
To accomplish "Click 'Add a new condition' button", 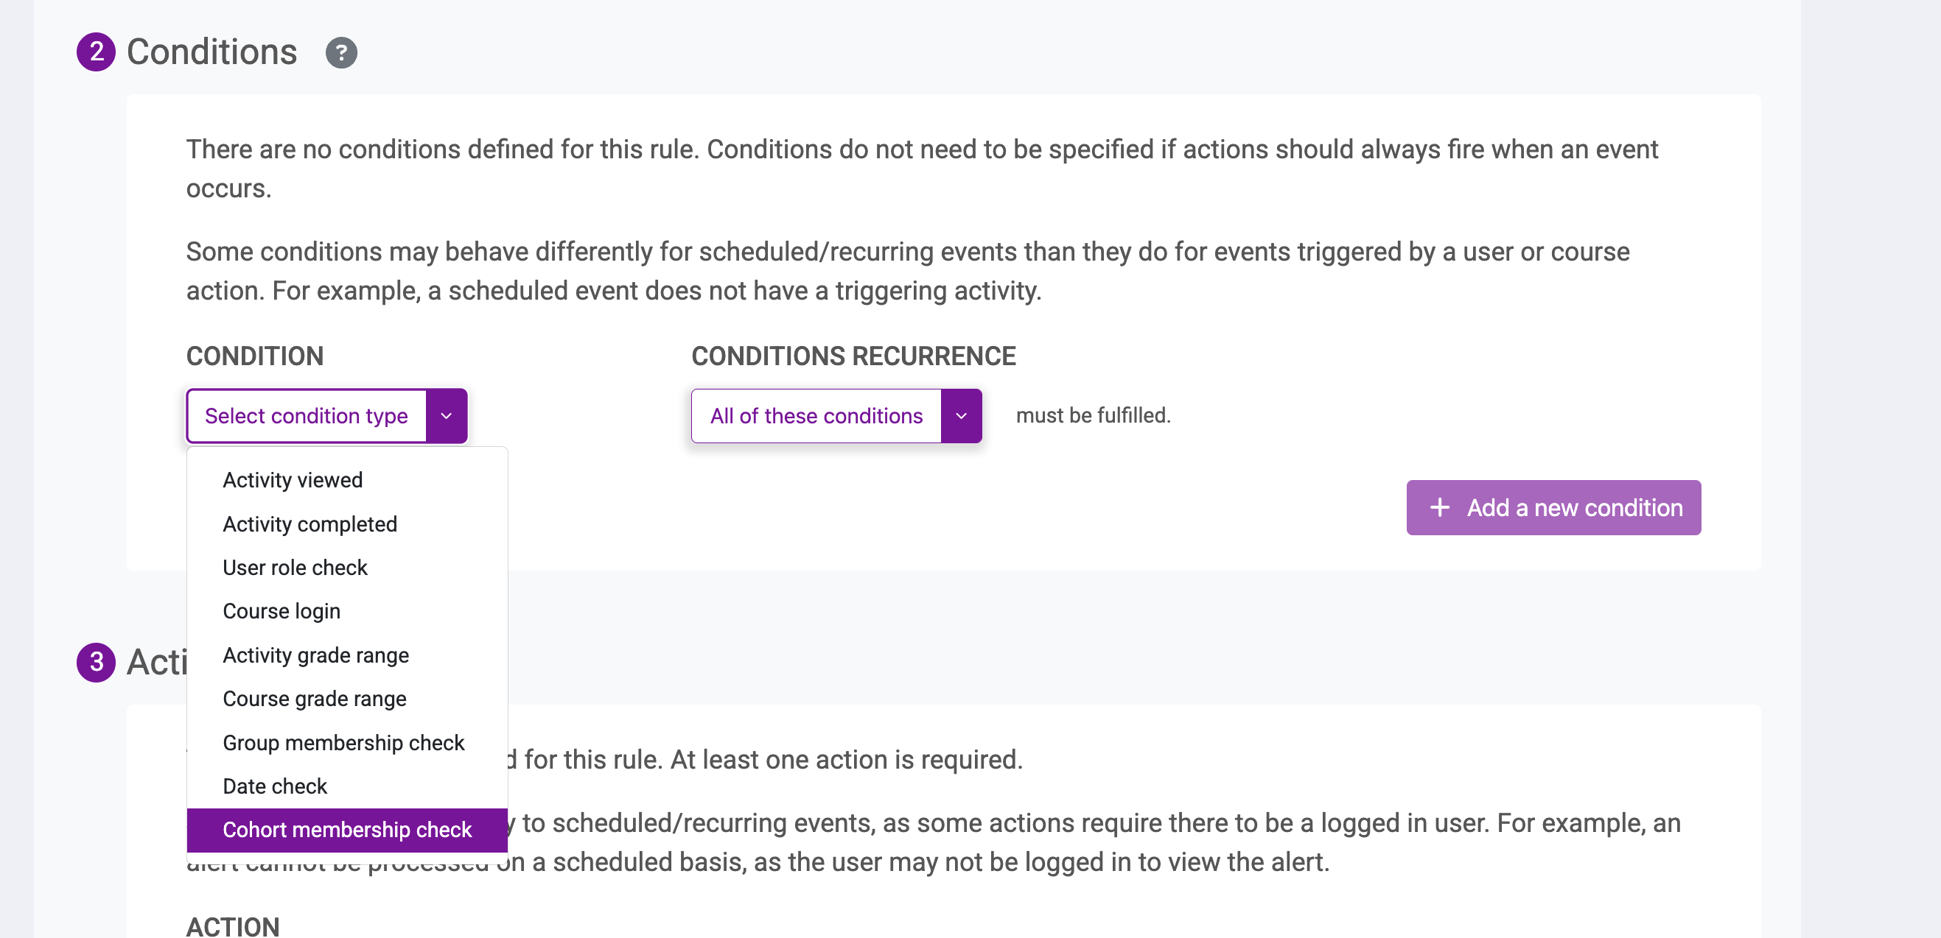I will coord(1553,507).
